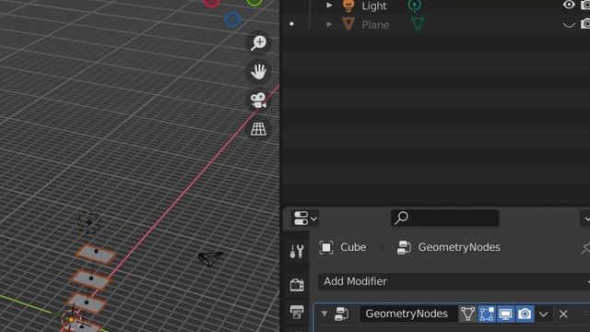Click the Light object data icon
This screenshot has height=332, width=590.
[x=415, y=6]
